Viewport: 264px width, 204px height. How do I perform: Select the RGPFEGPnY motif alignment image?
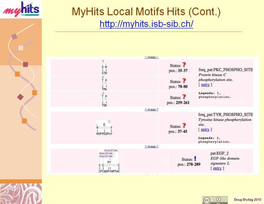(x=104, y=128)
